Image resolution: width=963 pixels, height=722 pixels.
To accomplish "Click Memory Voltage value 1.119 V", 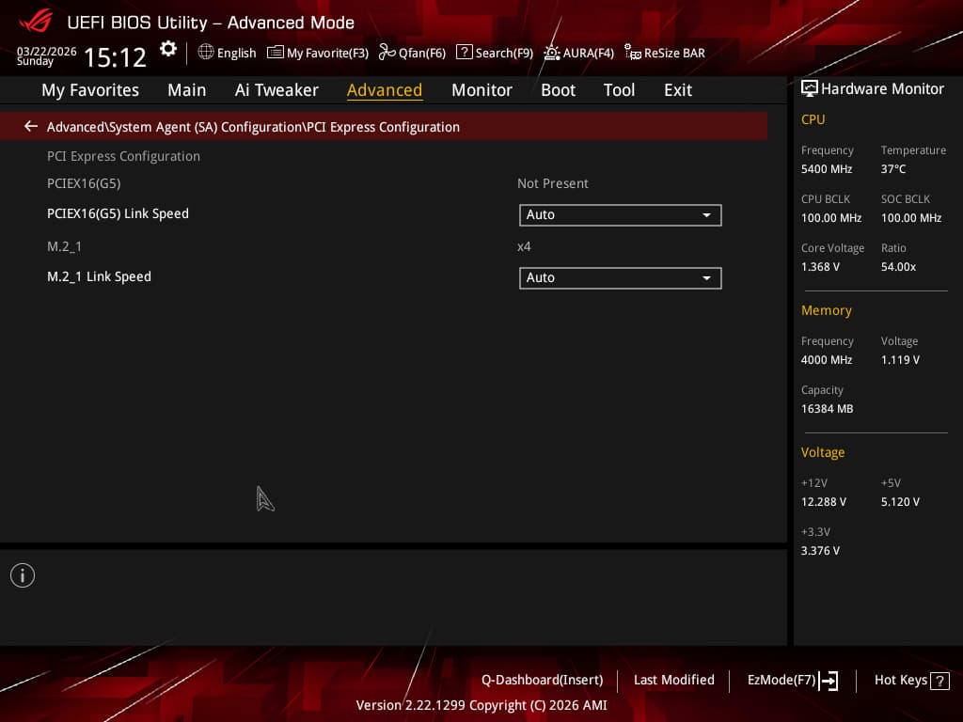I will click(900, 360).
